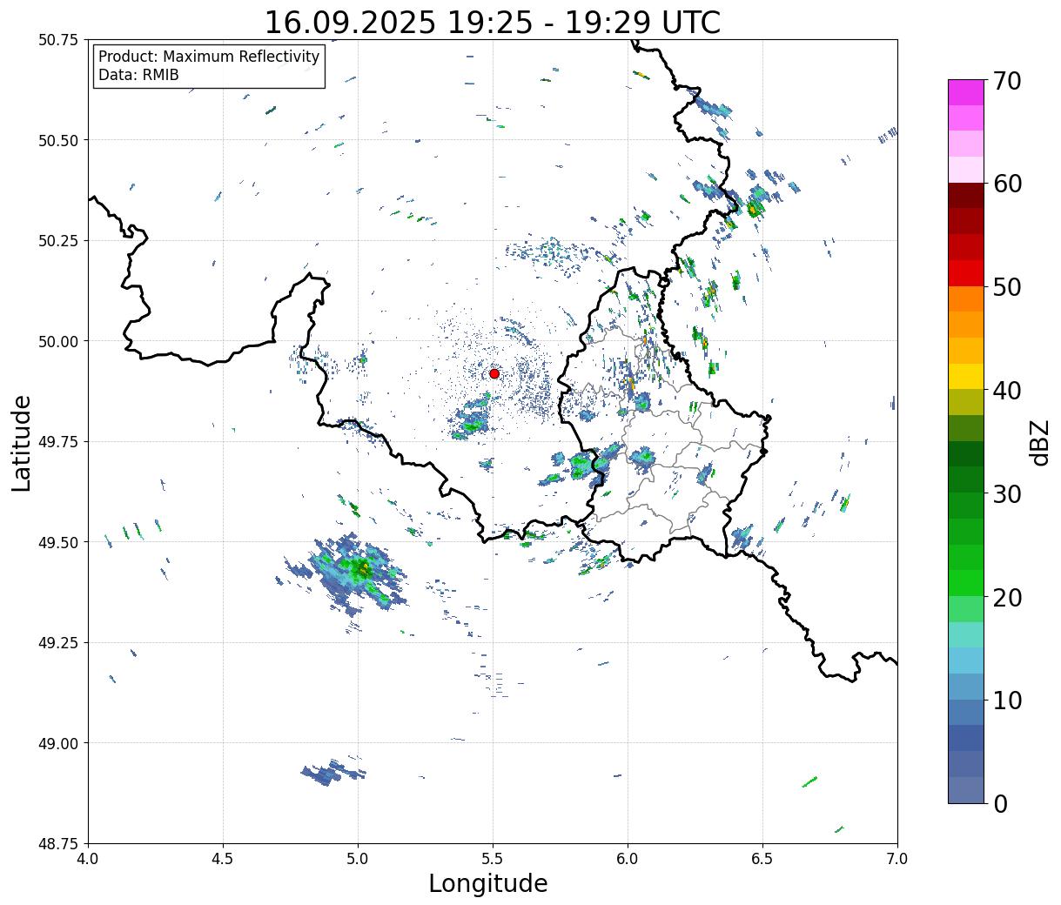Click the colorbar tick label 70
The height and width of the screenshot is (905, 1061).
[x=1007, y=81]
